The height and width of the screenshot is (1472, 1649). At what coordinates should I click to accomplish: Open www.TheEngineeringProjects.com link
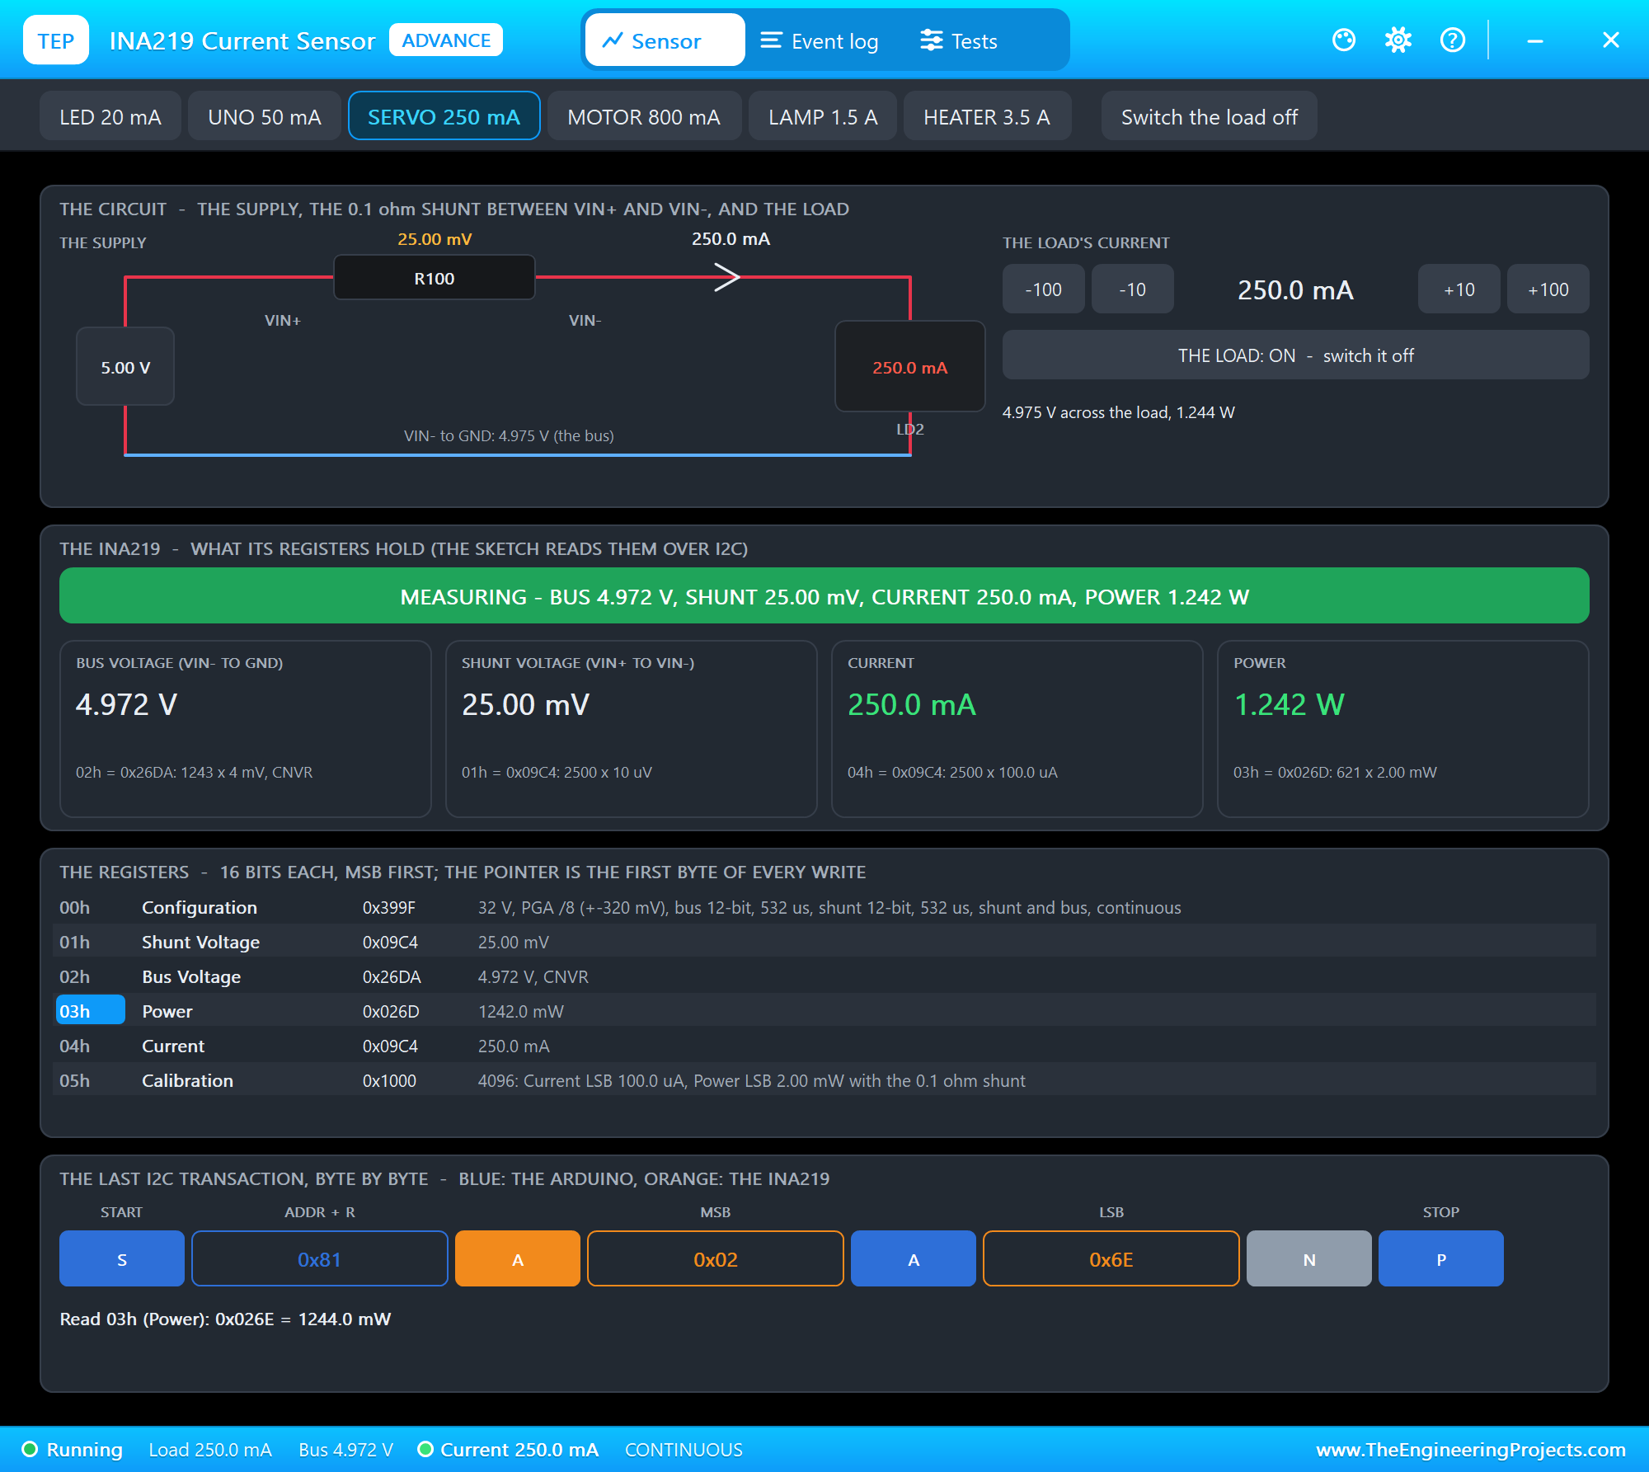[x=1470, y=1450]
